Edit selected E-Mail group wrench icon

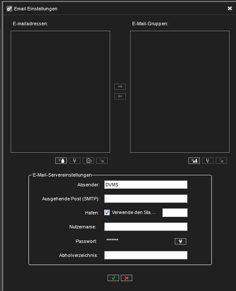(x=208, y=160)
